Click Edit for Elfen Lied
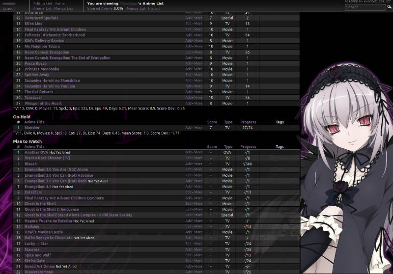 click(x=189, y=24)
